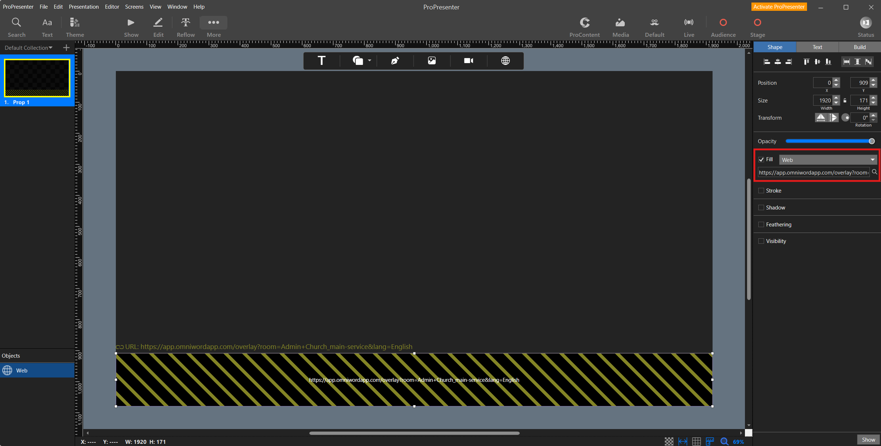Image resolution: width=881 pixels, height=446 pixels.
Task: Click the Reflow toolbar icon
Action: point(186,27)
